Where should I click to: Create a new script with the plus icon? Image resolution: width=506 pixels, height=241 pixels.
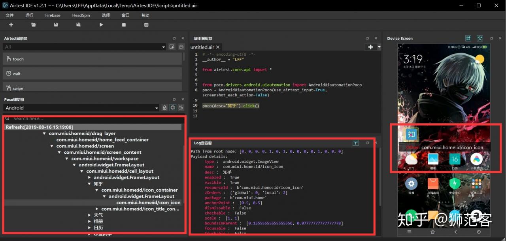[11, 25]
